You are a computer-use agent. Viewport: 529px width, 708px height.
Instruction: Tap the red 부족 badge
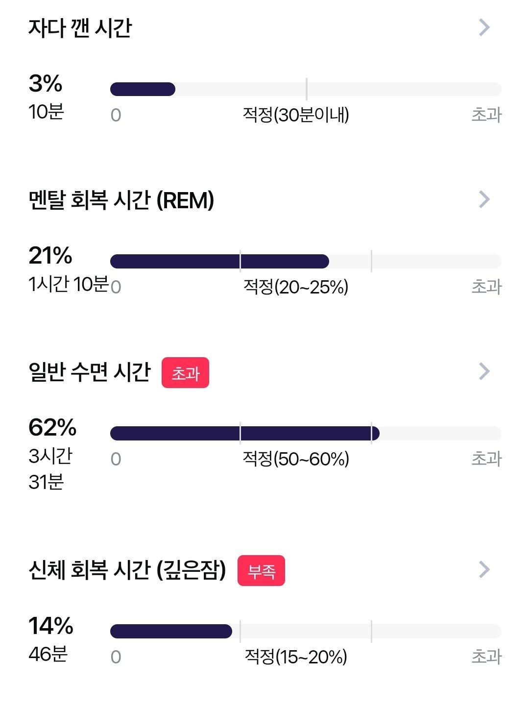261,571
